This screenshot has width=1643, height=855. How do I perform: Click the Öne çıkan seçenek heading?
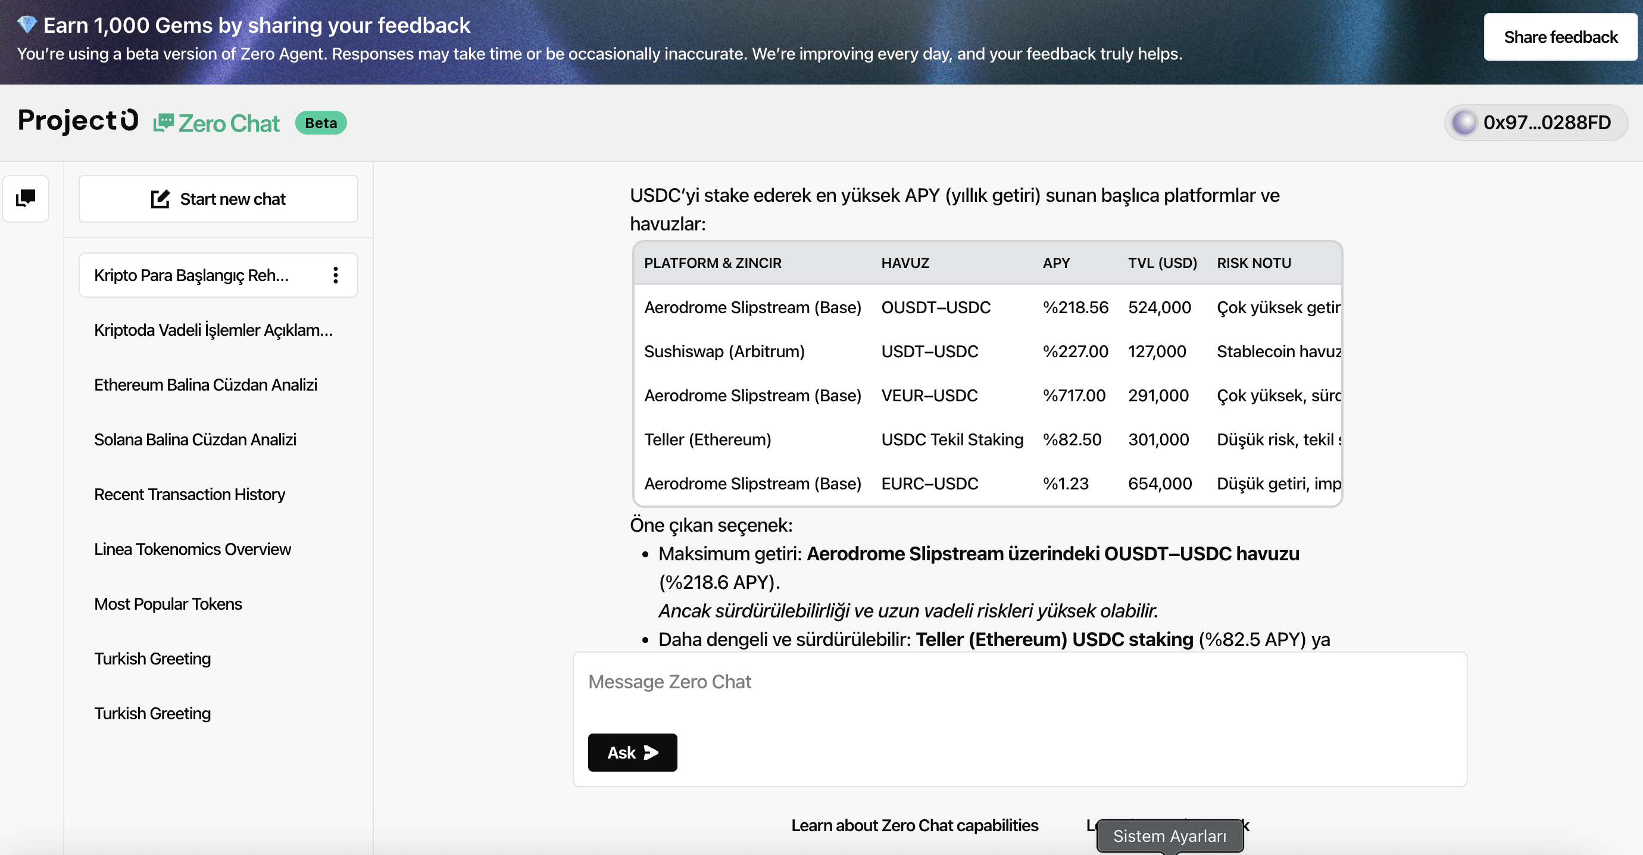(x=711, y=525)
